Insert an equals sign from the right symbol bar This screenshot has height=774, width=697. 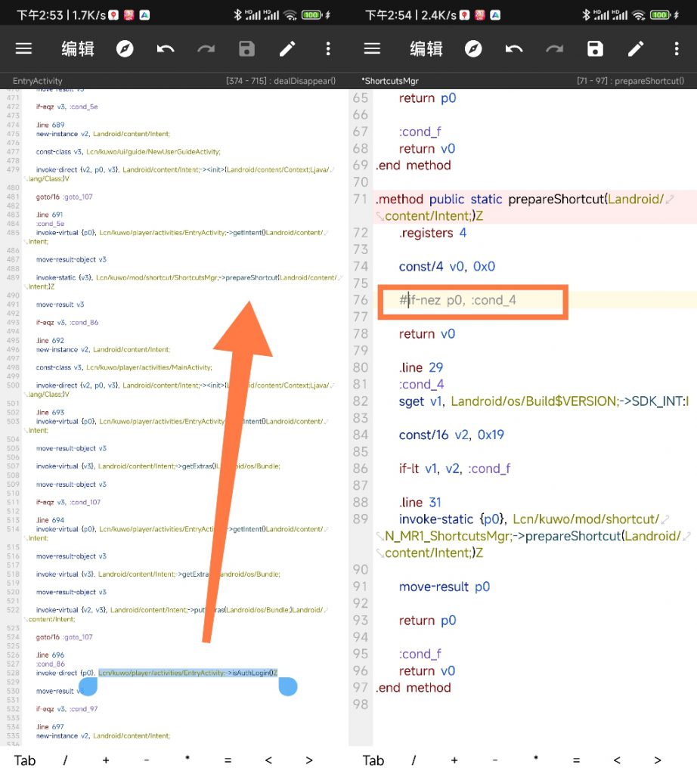[x=576, y=760]
